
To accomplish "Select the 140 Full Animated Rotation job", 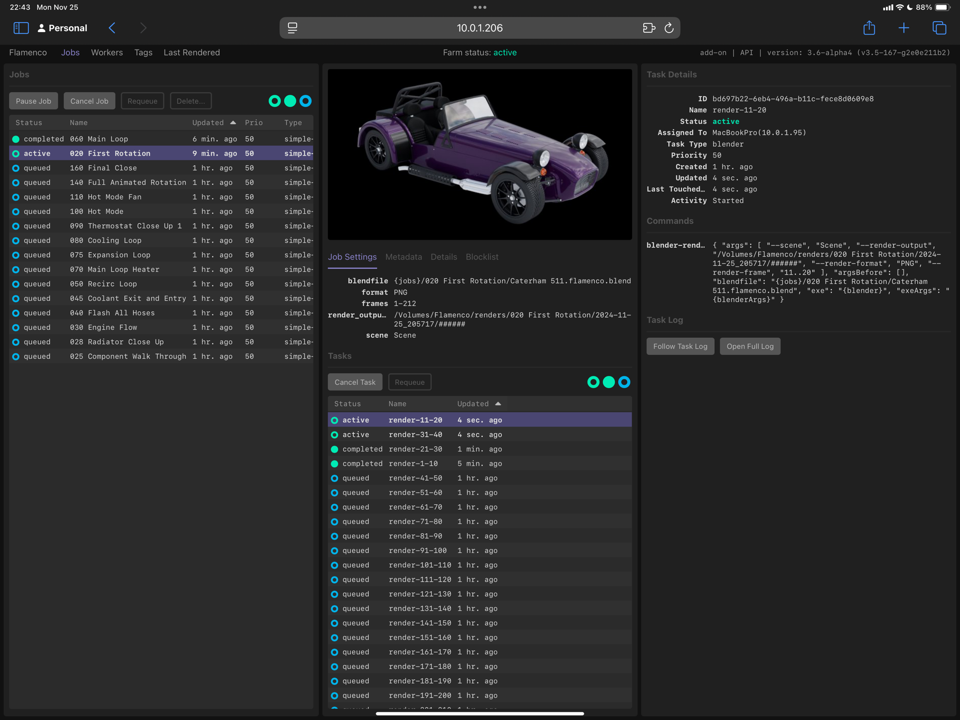I will pyautogui.click(x=161, y=182).
